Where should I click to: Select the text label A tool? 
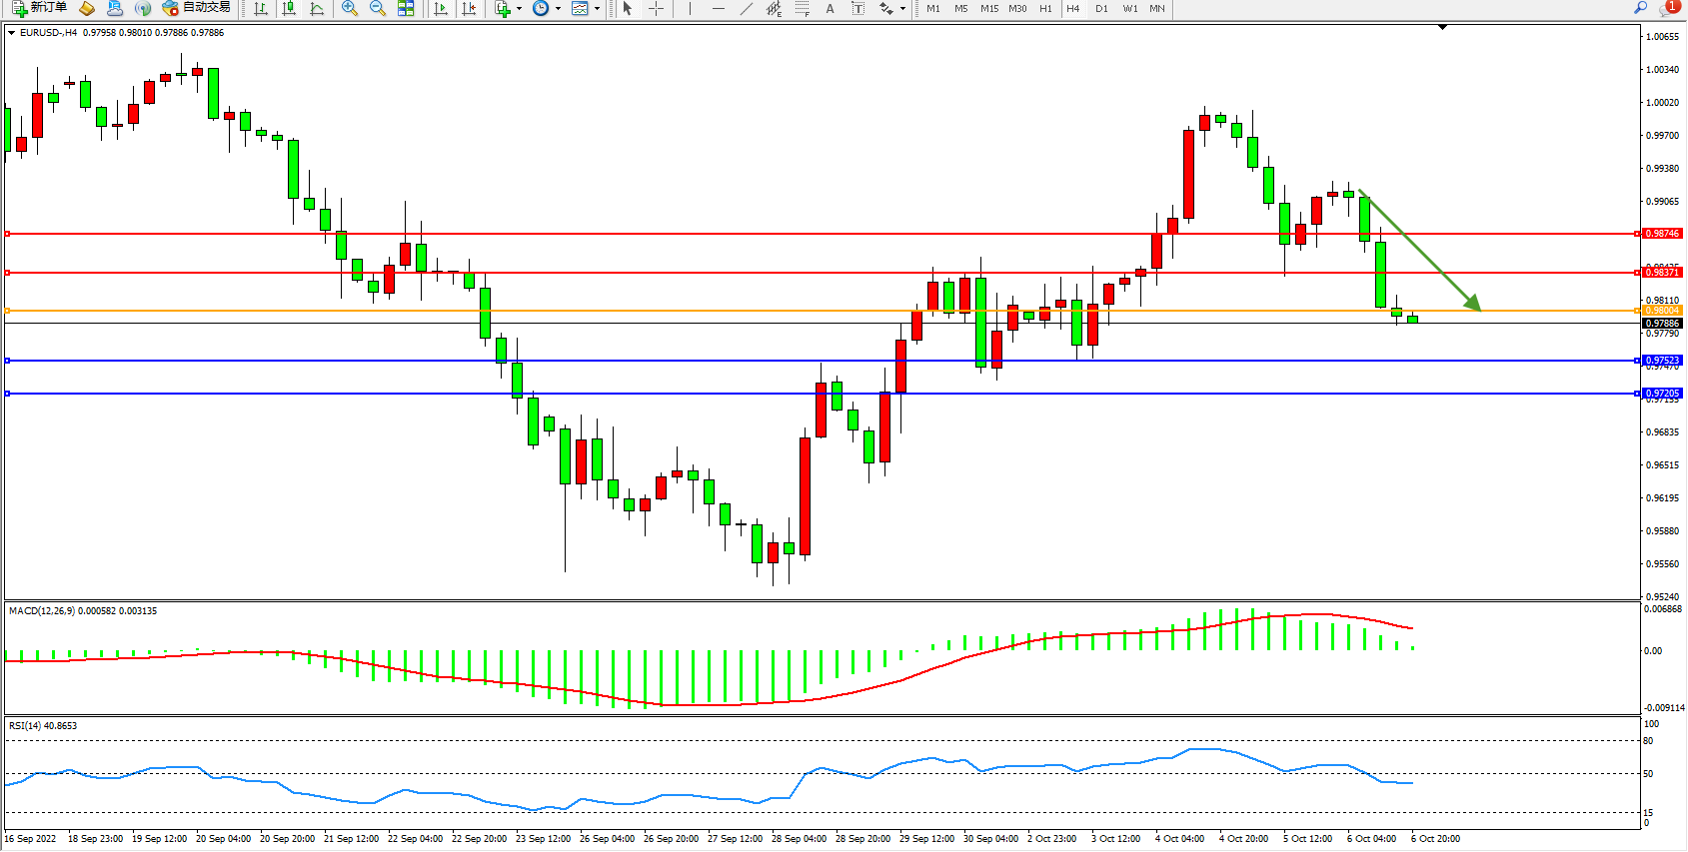click(830, 9)
